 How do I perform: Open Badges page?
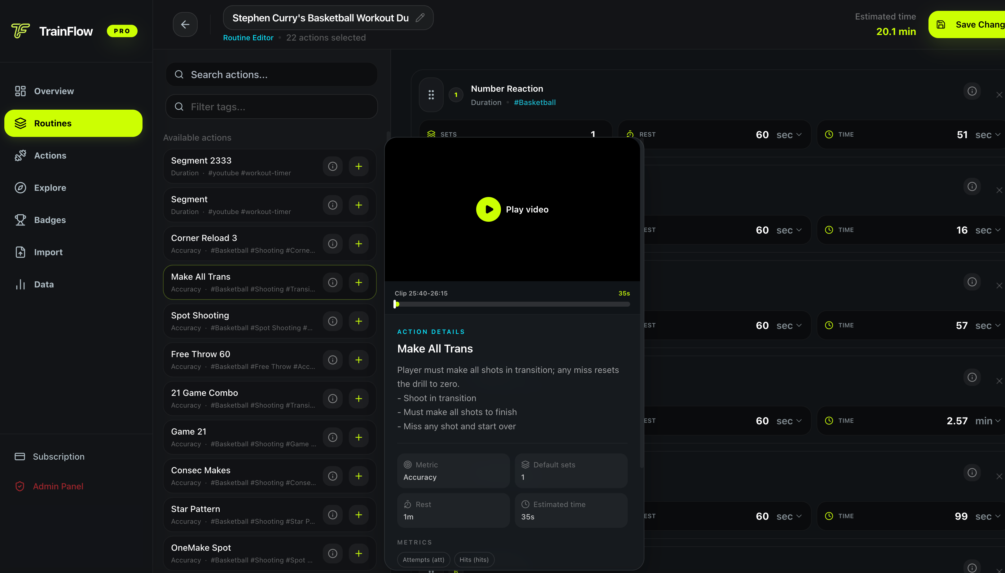[x=73, y=220]
